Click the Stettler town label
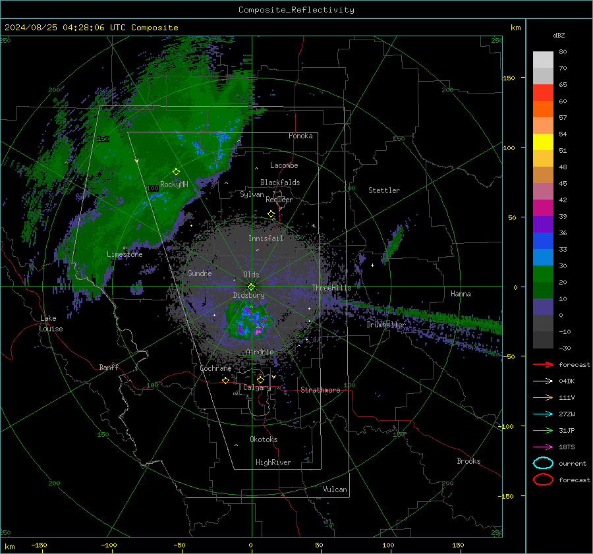Screen dimensions: 593x554 tap(384, 190)
